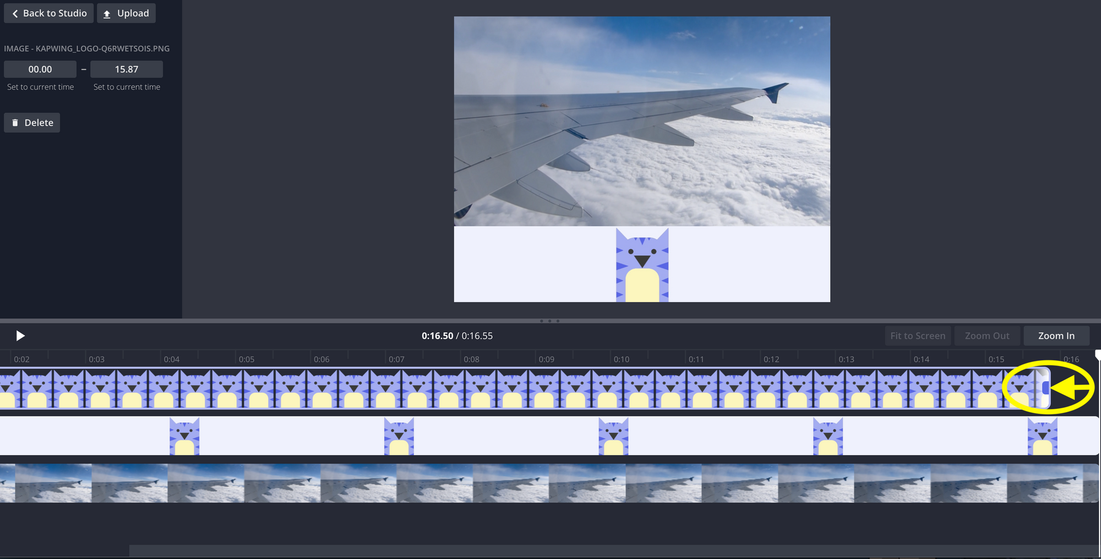Viewport: 1101px width, 559px height.
Task: Select the repeating cat logo top track
Action: point(495,388)
